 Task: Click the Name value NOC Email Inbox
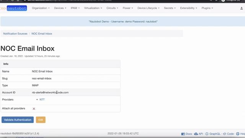pyautogui.click(x=42, y=71)
